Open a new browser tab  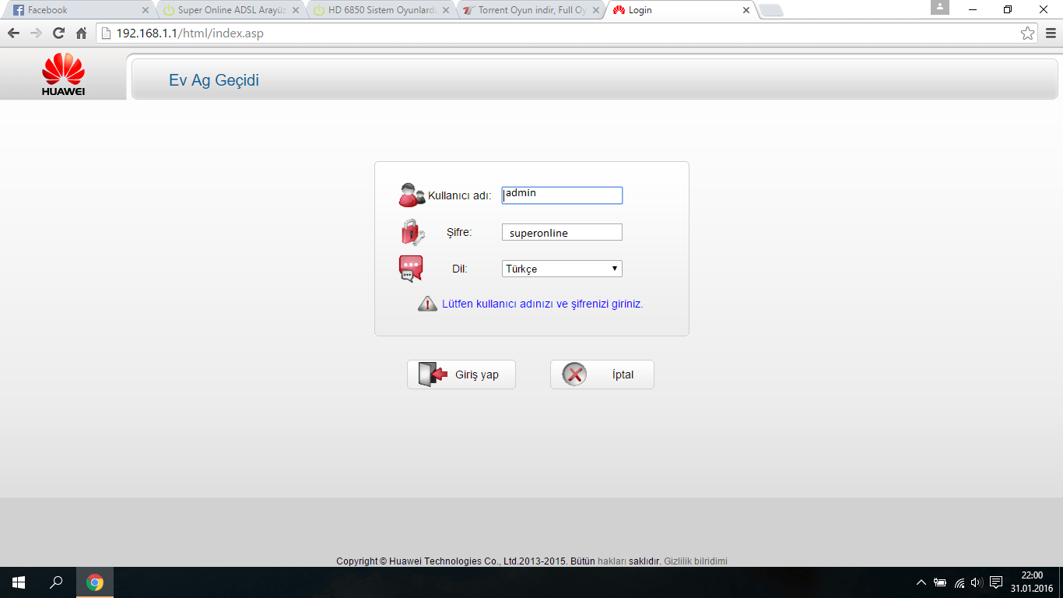coord(771,11)
